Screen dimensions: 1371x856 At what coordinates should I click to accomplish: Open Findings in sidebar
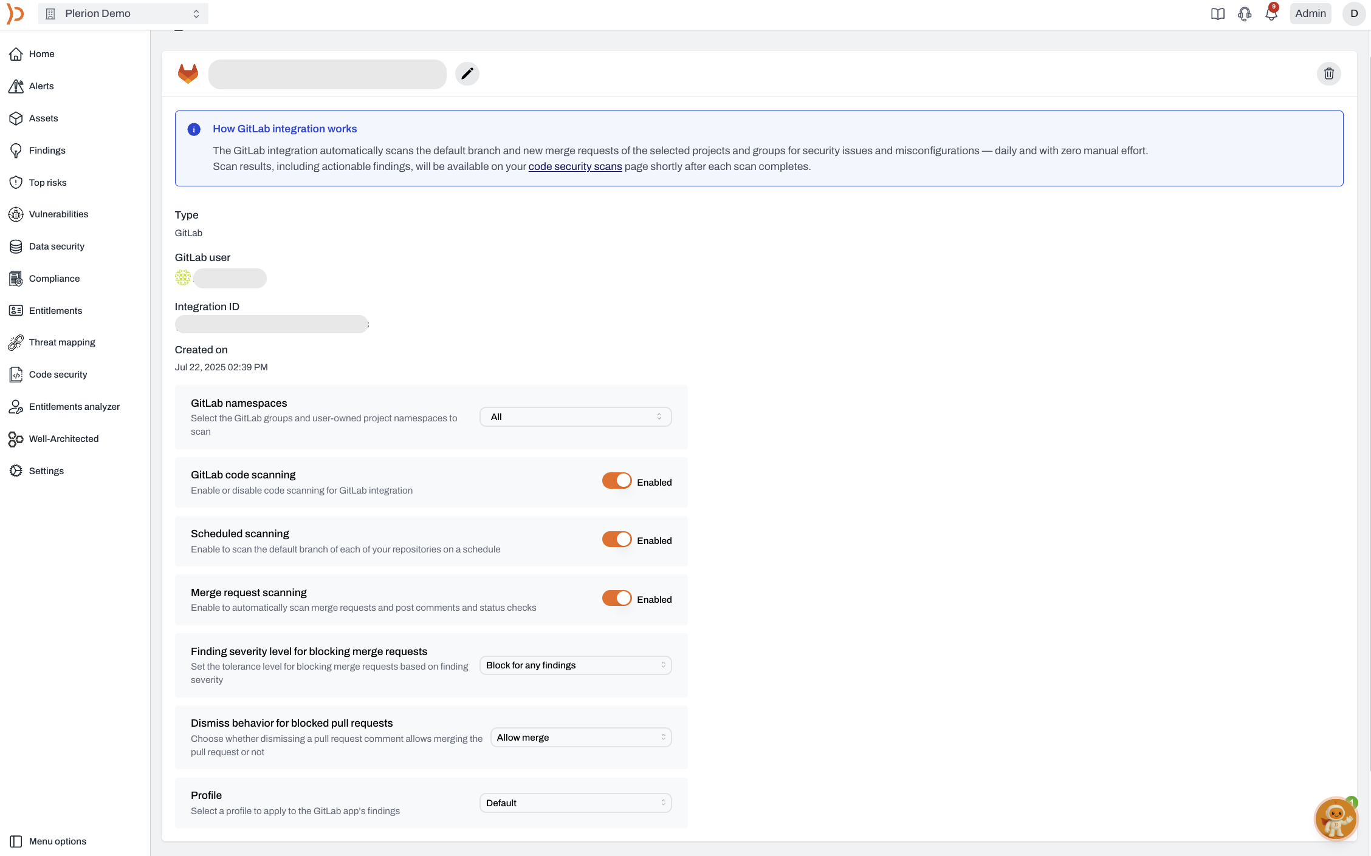click(47, 151)
